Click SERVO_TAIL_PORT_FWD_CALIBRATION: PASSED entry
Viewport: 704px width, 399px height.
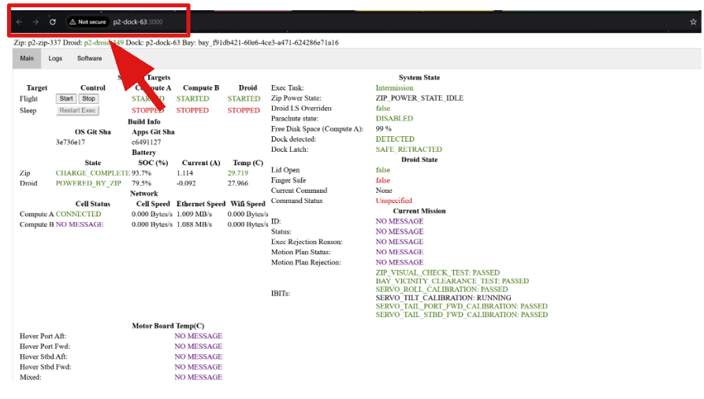(x=461, y=306)
